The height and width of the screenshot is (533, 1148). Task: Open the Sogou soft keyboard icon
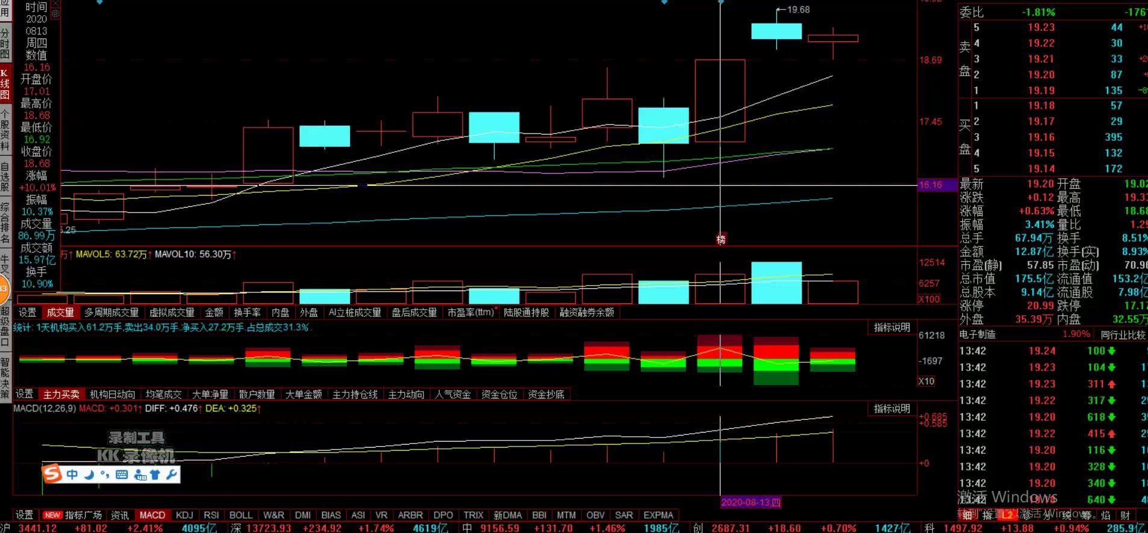click(122, 475)
